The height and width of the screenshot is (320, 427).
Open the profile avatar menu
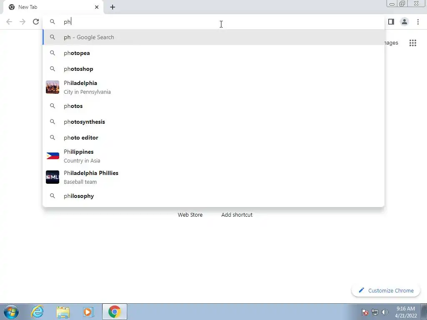(404, 22)
